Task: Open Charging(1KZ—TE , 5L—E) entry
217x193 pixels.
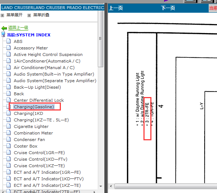Action: click(x=41, y=120)
